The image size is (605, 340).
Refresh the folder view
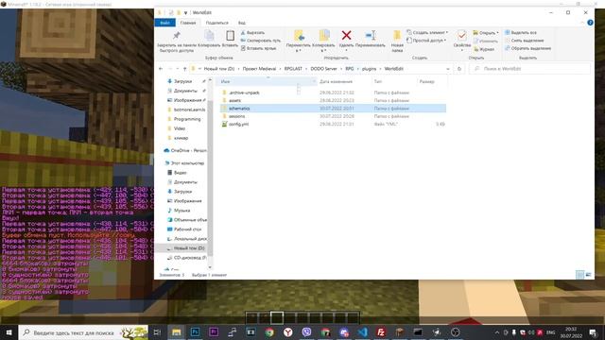tap(459, 69)
